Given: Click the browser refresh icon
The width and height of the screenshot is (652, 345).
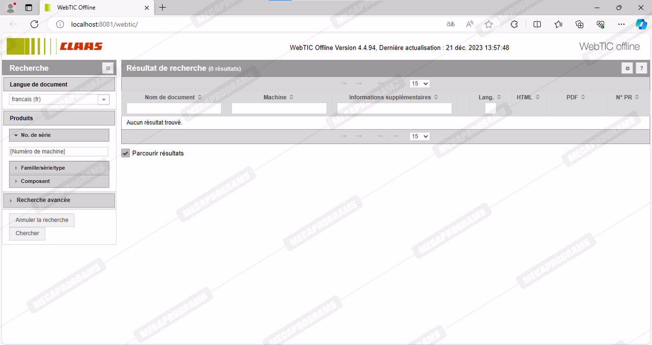Looking at the screenshot, I should tap(34, 24).
